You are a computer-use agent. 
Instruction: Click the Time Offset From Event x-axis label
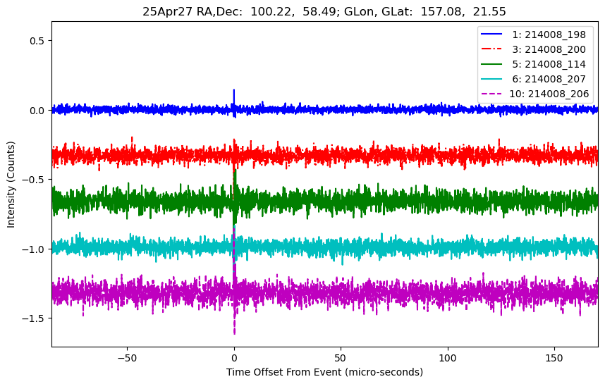pyautogui.click(x=324, y=372)
